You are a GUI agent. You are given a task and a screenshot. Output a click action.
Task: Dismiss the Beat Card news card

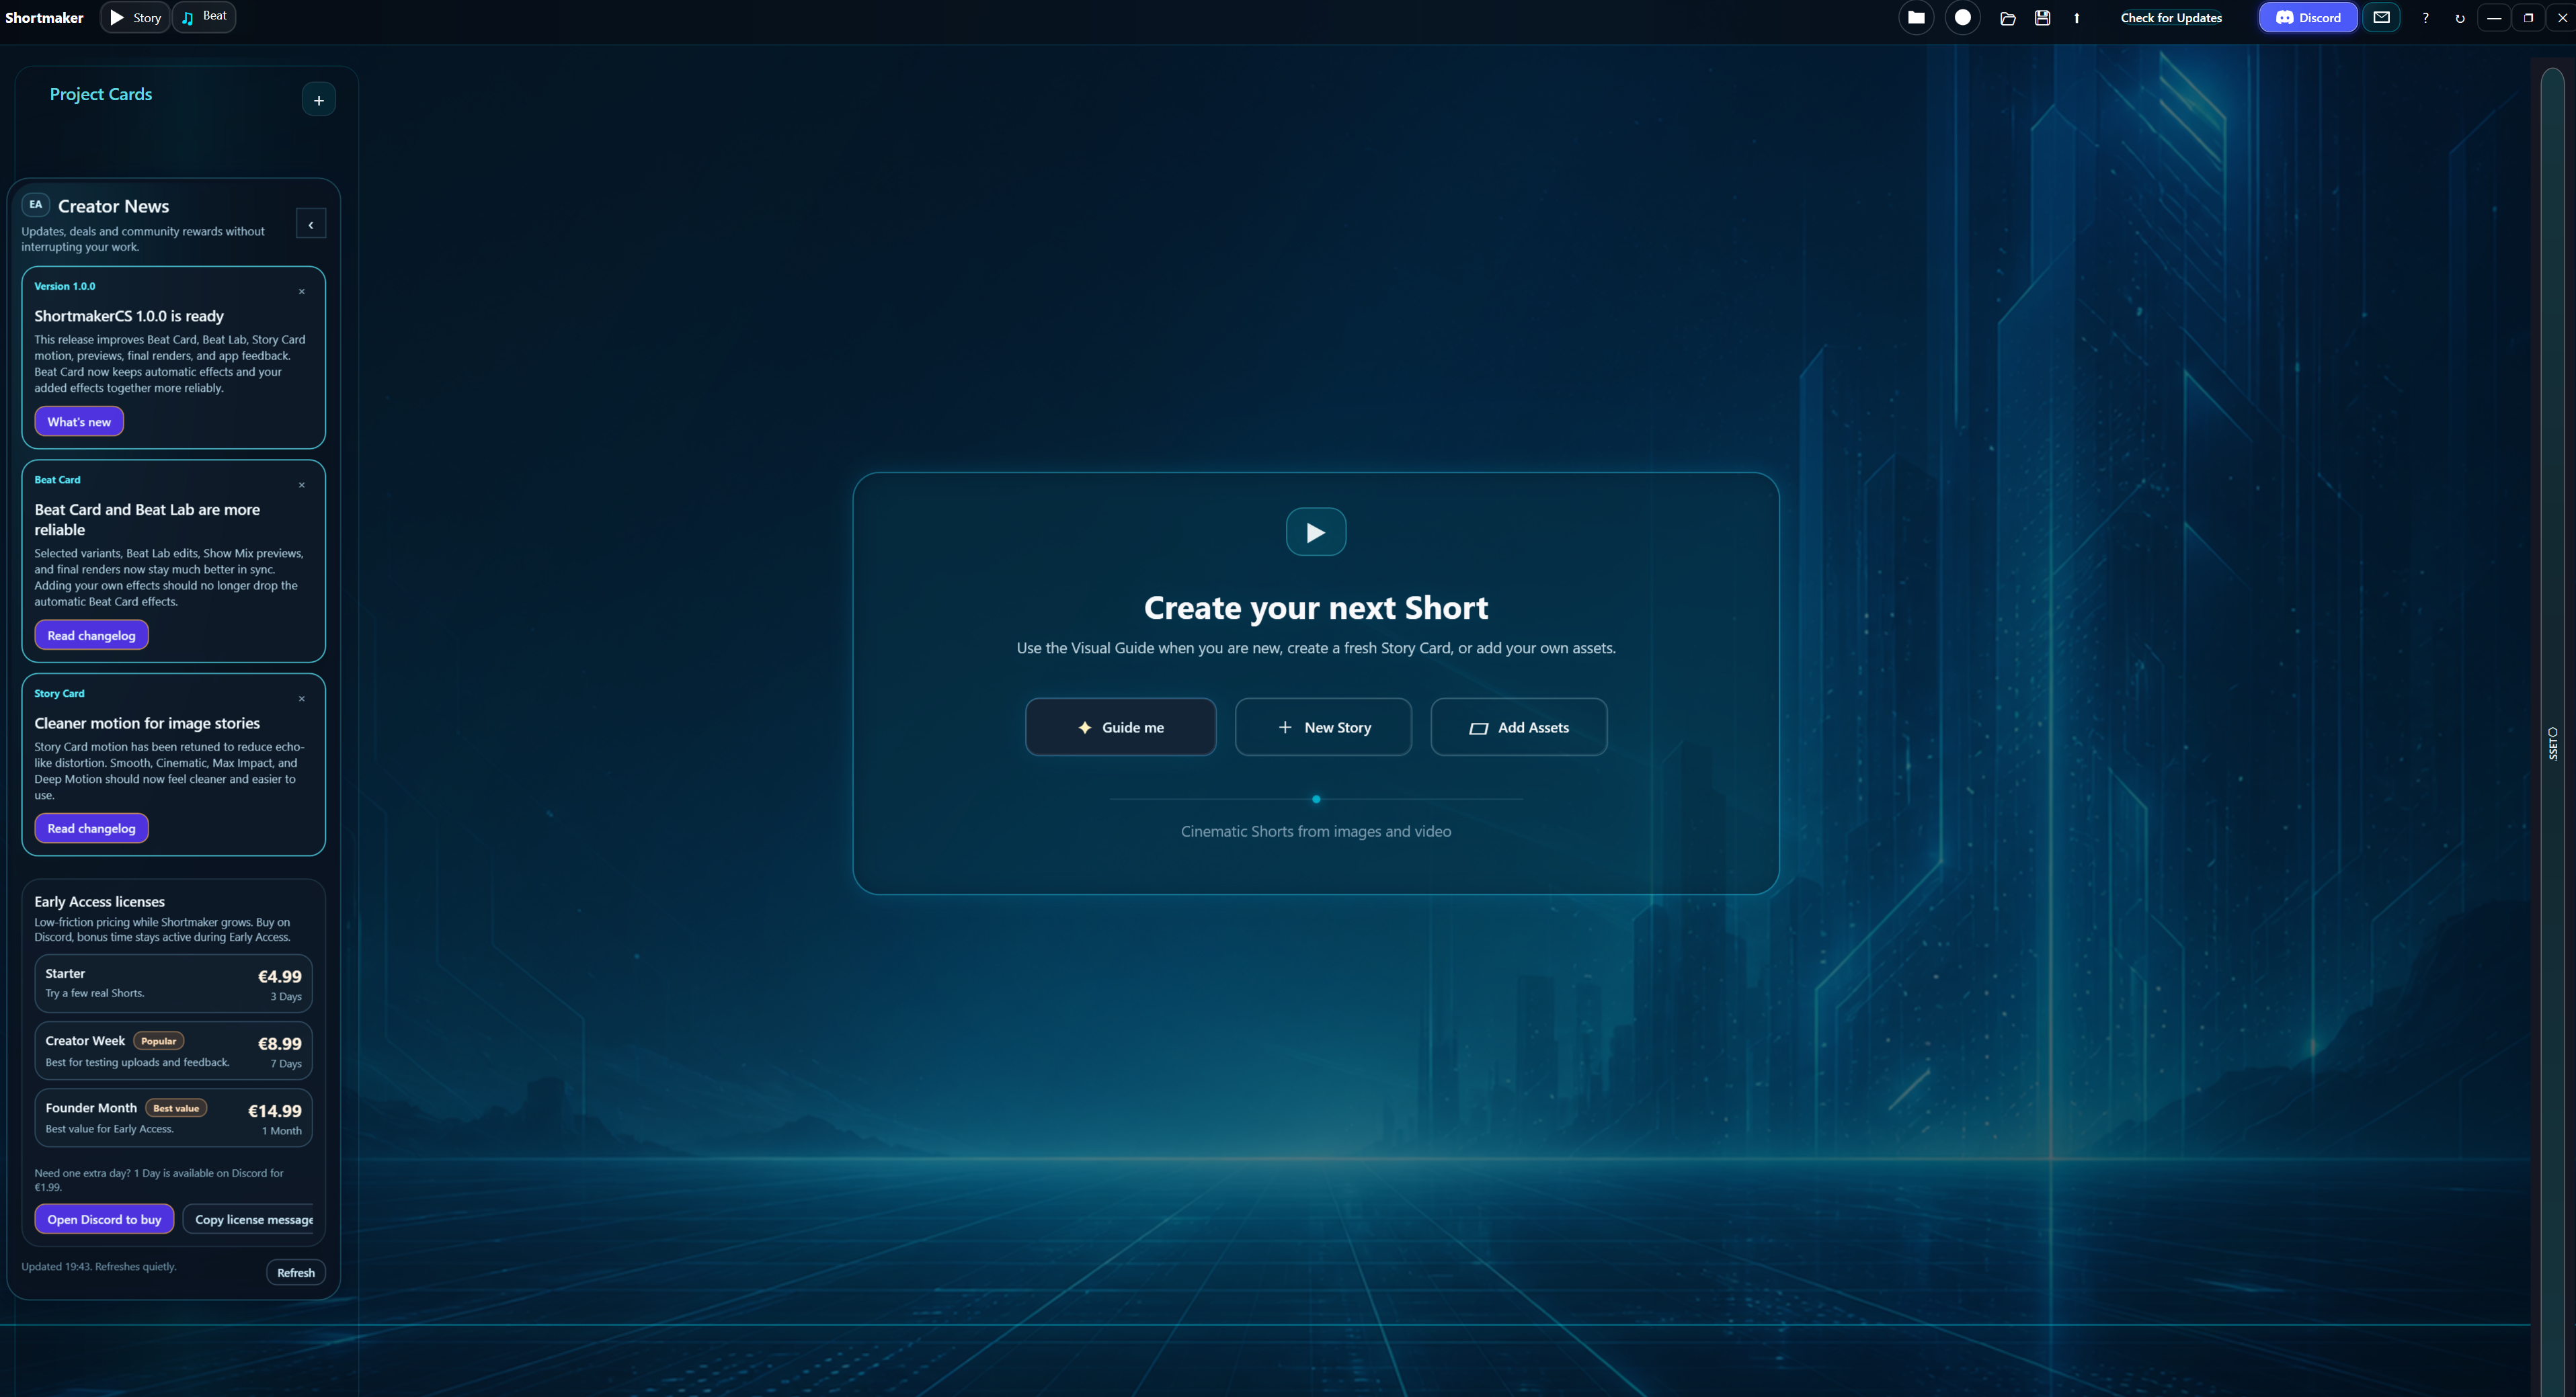coord(301,486)
